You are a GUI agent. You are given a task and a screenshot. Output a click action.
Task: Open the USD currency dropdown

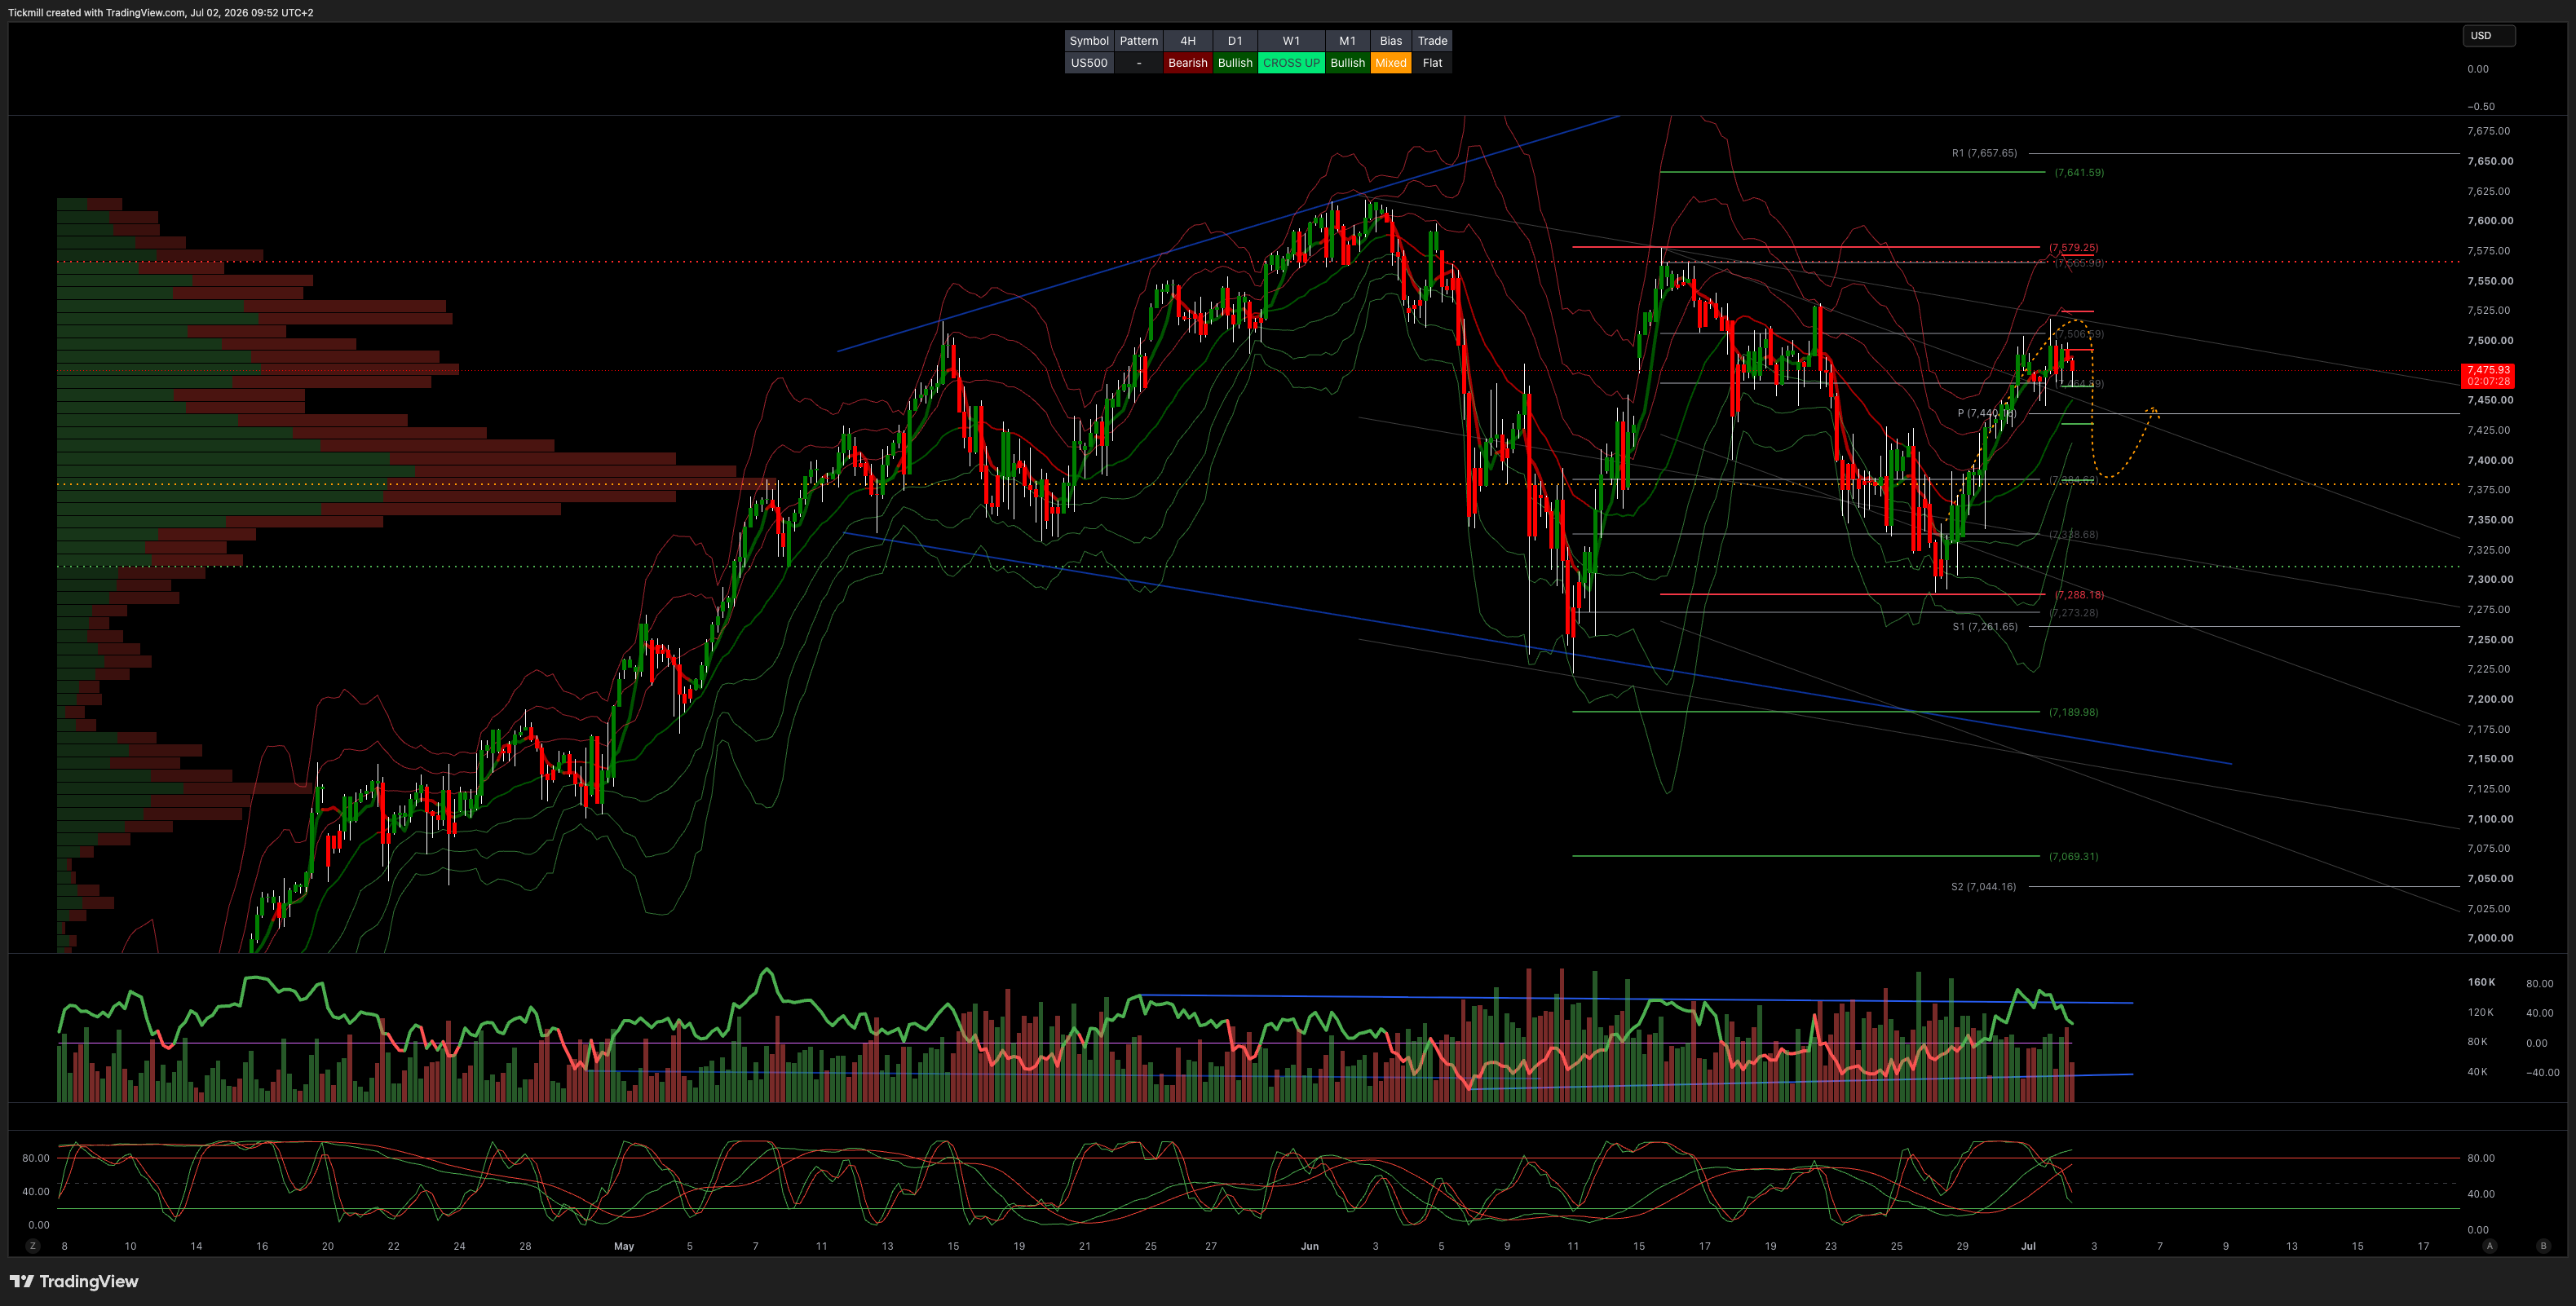coord(2488,36)
